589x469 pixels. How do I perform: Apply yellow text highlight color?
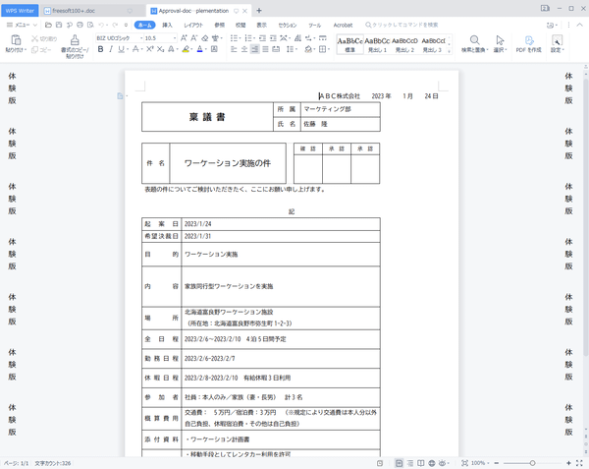[x=186, y=49]
